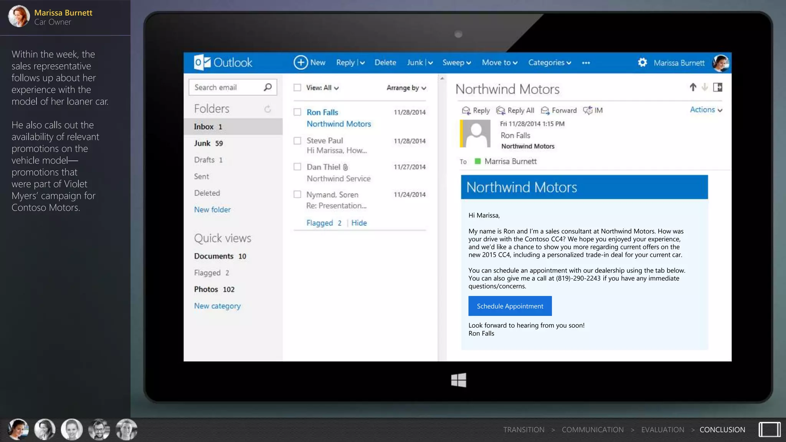The height and width of the screenshot is (442, 786).
Task: Open the more options ellipsis in toolbar
Action: tap(586, 63)
